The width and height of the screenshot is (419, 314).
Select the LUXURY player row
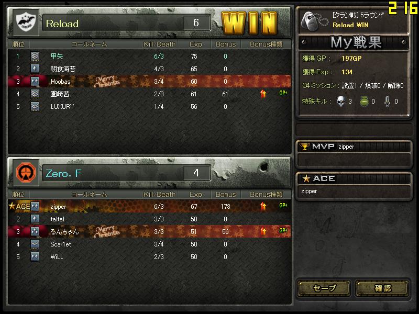point(149,107)
